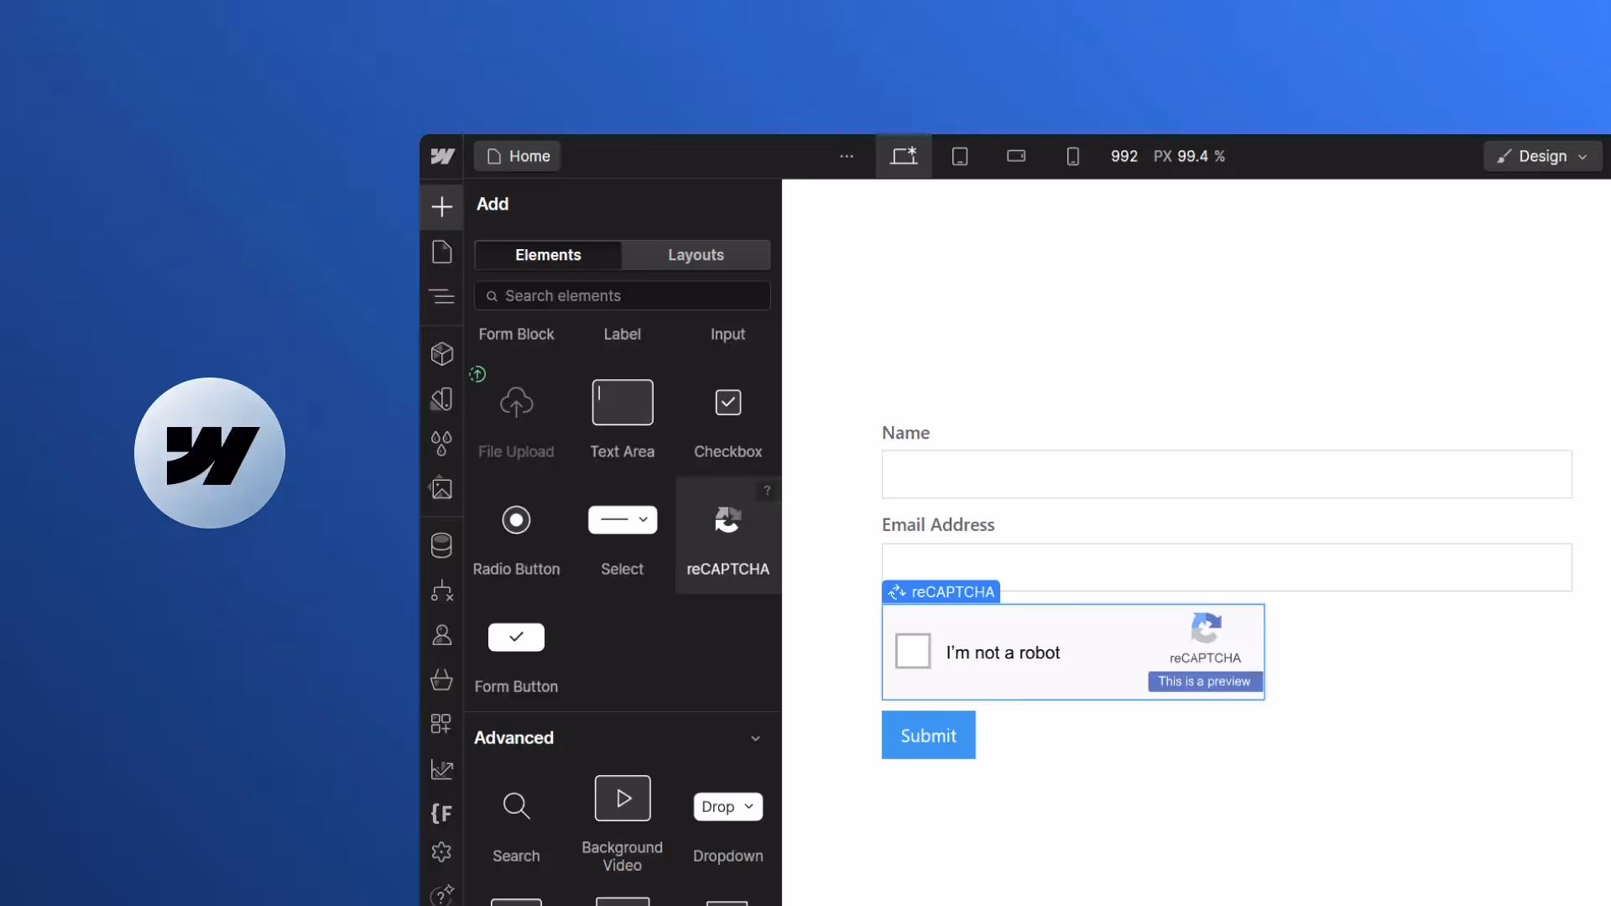Viewport: 1611px width, 906px height.
Task: Open the Design mode dropdown
Action: [x=1542, y=156]
